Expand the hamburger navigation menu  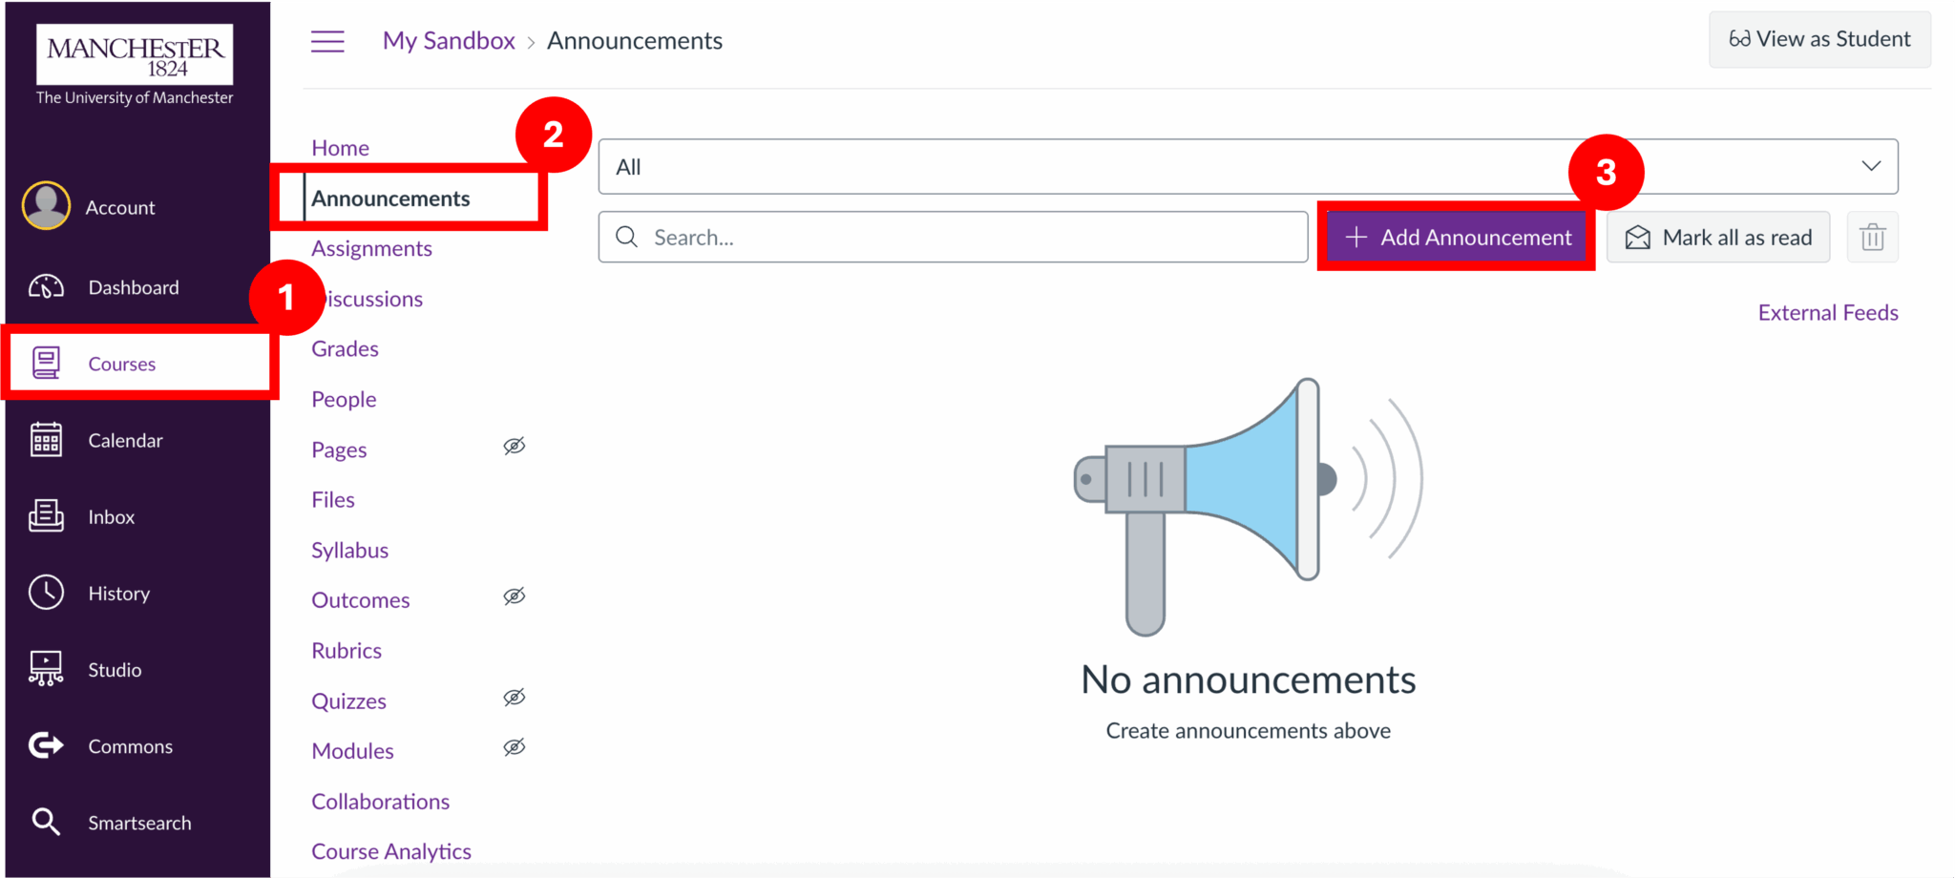click(x=327, y=41)
